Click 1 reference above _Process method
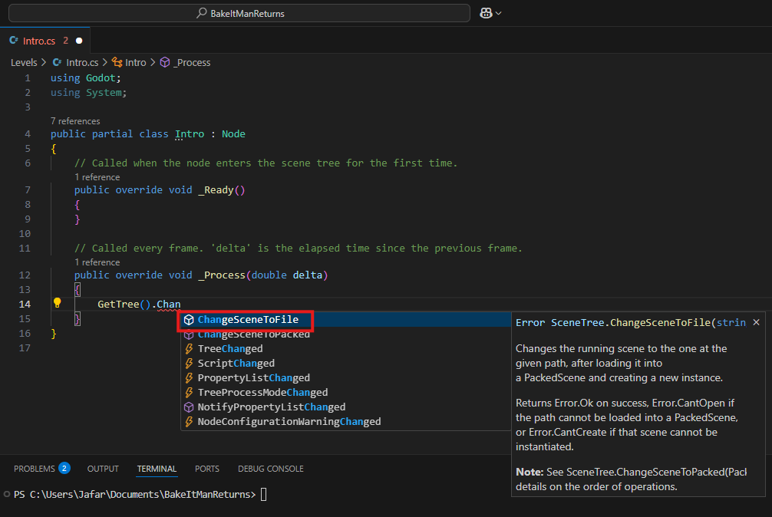Viewport: 772px width, 517px height. click(97, 262)
